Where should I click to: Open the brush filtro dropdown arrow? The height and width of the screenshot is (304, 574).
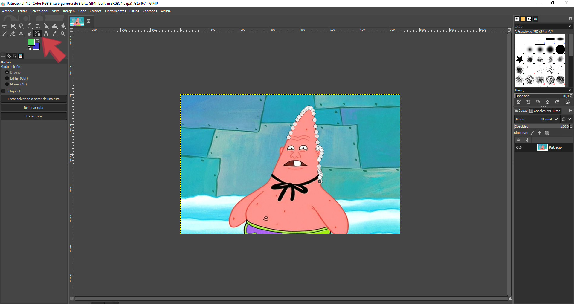click(x=570, y=26)
